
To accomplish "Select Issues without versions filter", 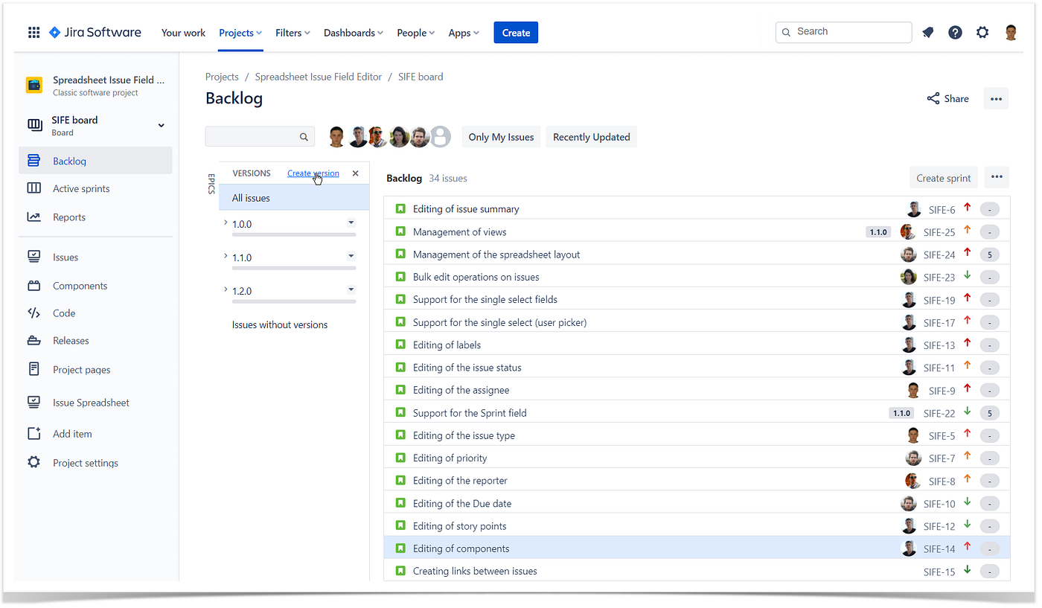I will point(280,324).
